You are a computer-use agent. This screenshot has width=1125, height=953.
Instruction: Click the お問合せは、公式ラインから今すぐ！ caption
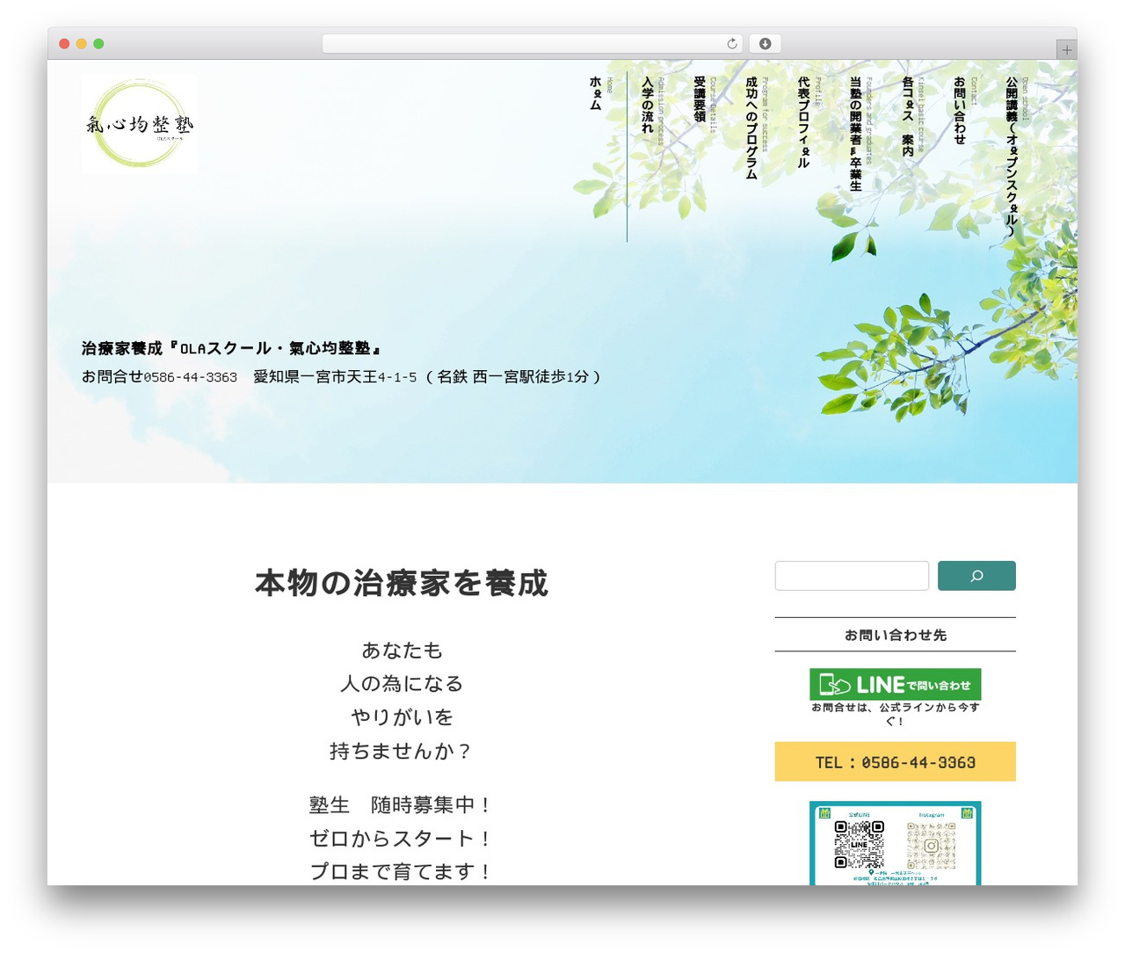coord(895,714)
